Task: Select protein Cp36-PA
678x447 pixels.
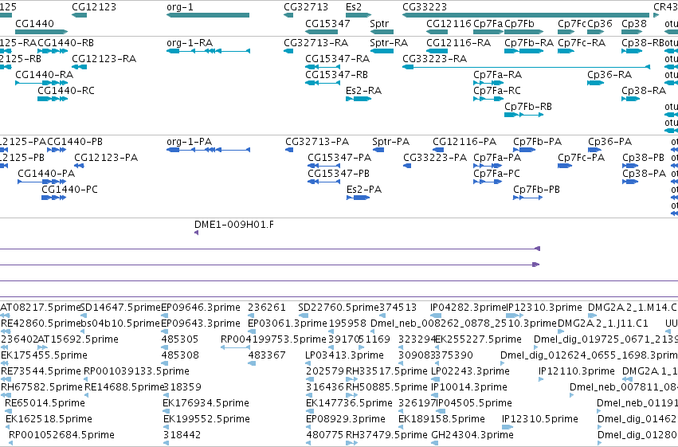Action: [x=594, y=150]
